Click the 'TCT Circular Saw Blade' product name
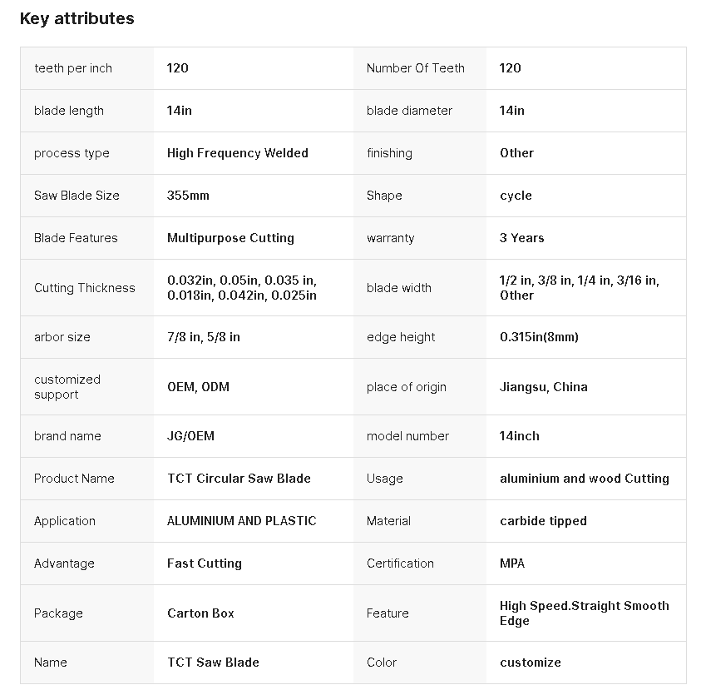 (x=239, y=479)
